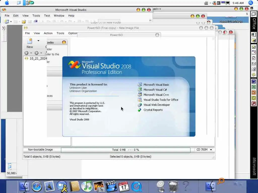Launch Microsoft Word from Office bar
Image resolution: width=258 pixels, height=193 pixels.
tap(253, 81)
